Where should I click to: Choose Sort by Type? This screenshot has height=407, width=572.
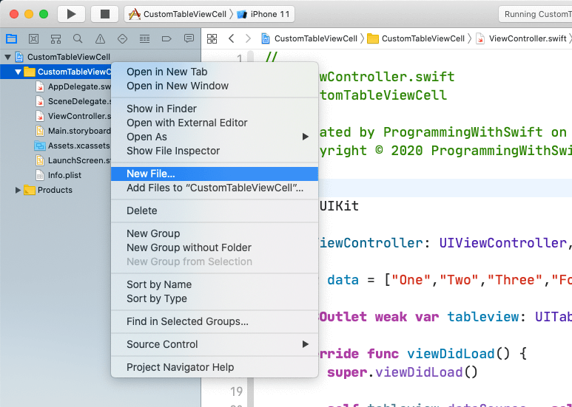(x=215, y=299)
